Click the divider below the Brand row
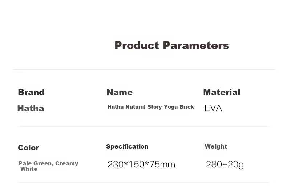The height and width of the screenshot is (186, 287). tap(142, 127)
